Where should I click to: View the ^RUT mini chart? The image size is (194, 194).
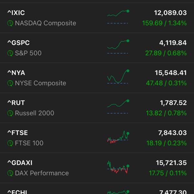[x=118, y=107]
